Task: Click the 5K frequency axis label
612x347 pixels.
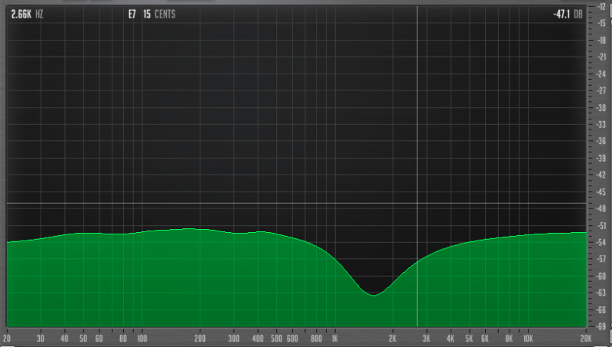Action: tap(469, 338)
